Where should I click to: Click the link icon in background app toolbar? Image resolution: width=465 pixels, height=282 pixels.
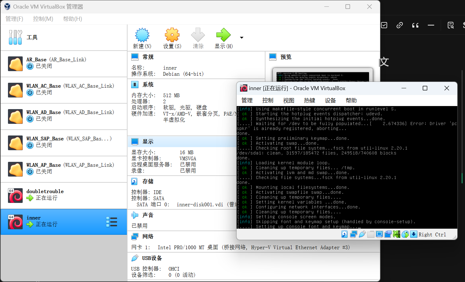(x=399, y=25)
